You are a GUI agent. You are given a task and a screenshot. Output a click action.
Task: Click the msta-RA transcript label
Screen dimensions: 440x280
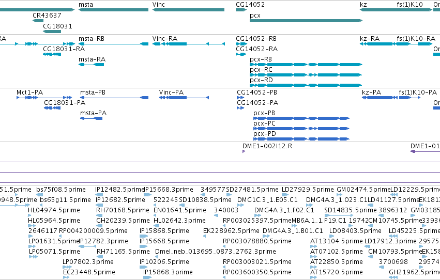pyautogui.click(x=92, y=59)
